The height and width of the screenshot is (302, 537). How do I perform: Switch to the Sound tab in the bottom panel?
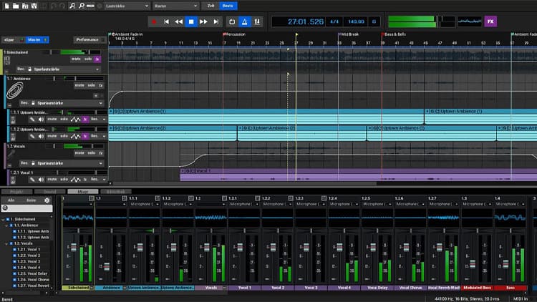tap(49, 192)
